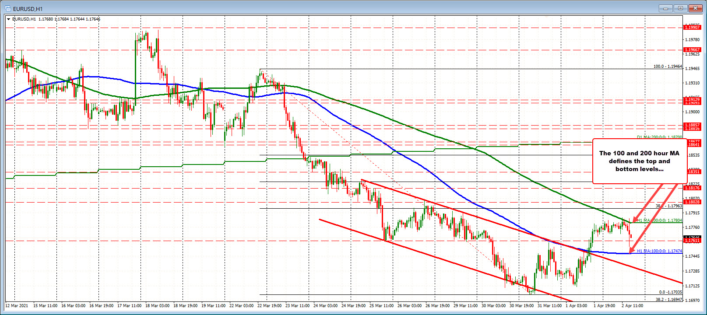Click the price axis value 1.17915
The width and height of the screenshot is (707, 315).
[692, 213]
